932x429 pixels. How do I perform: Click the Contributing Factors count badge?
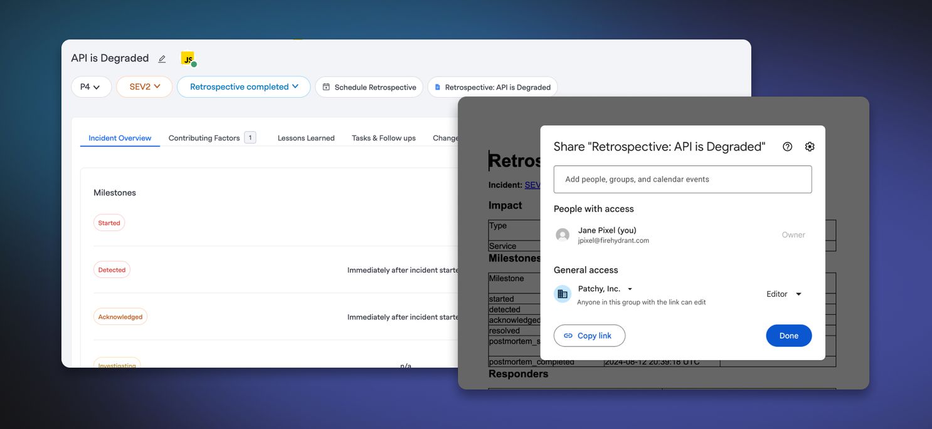click(250, 138)
